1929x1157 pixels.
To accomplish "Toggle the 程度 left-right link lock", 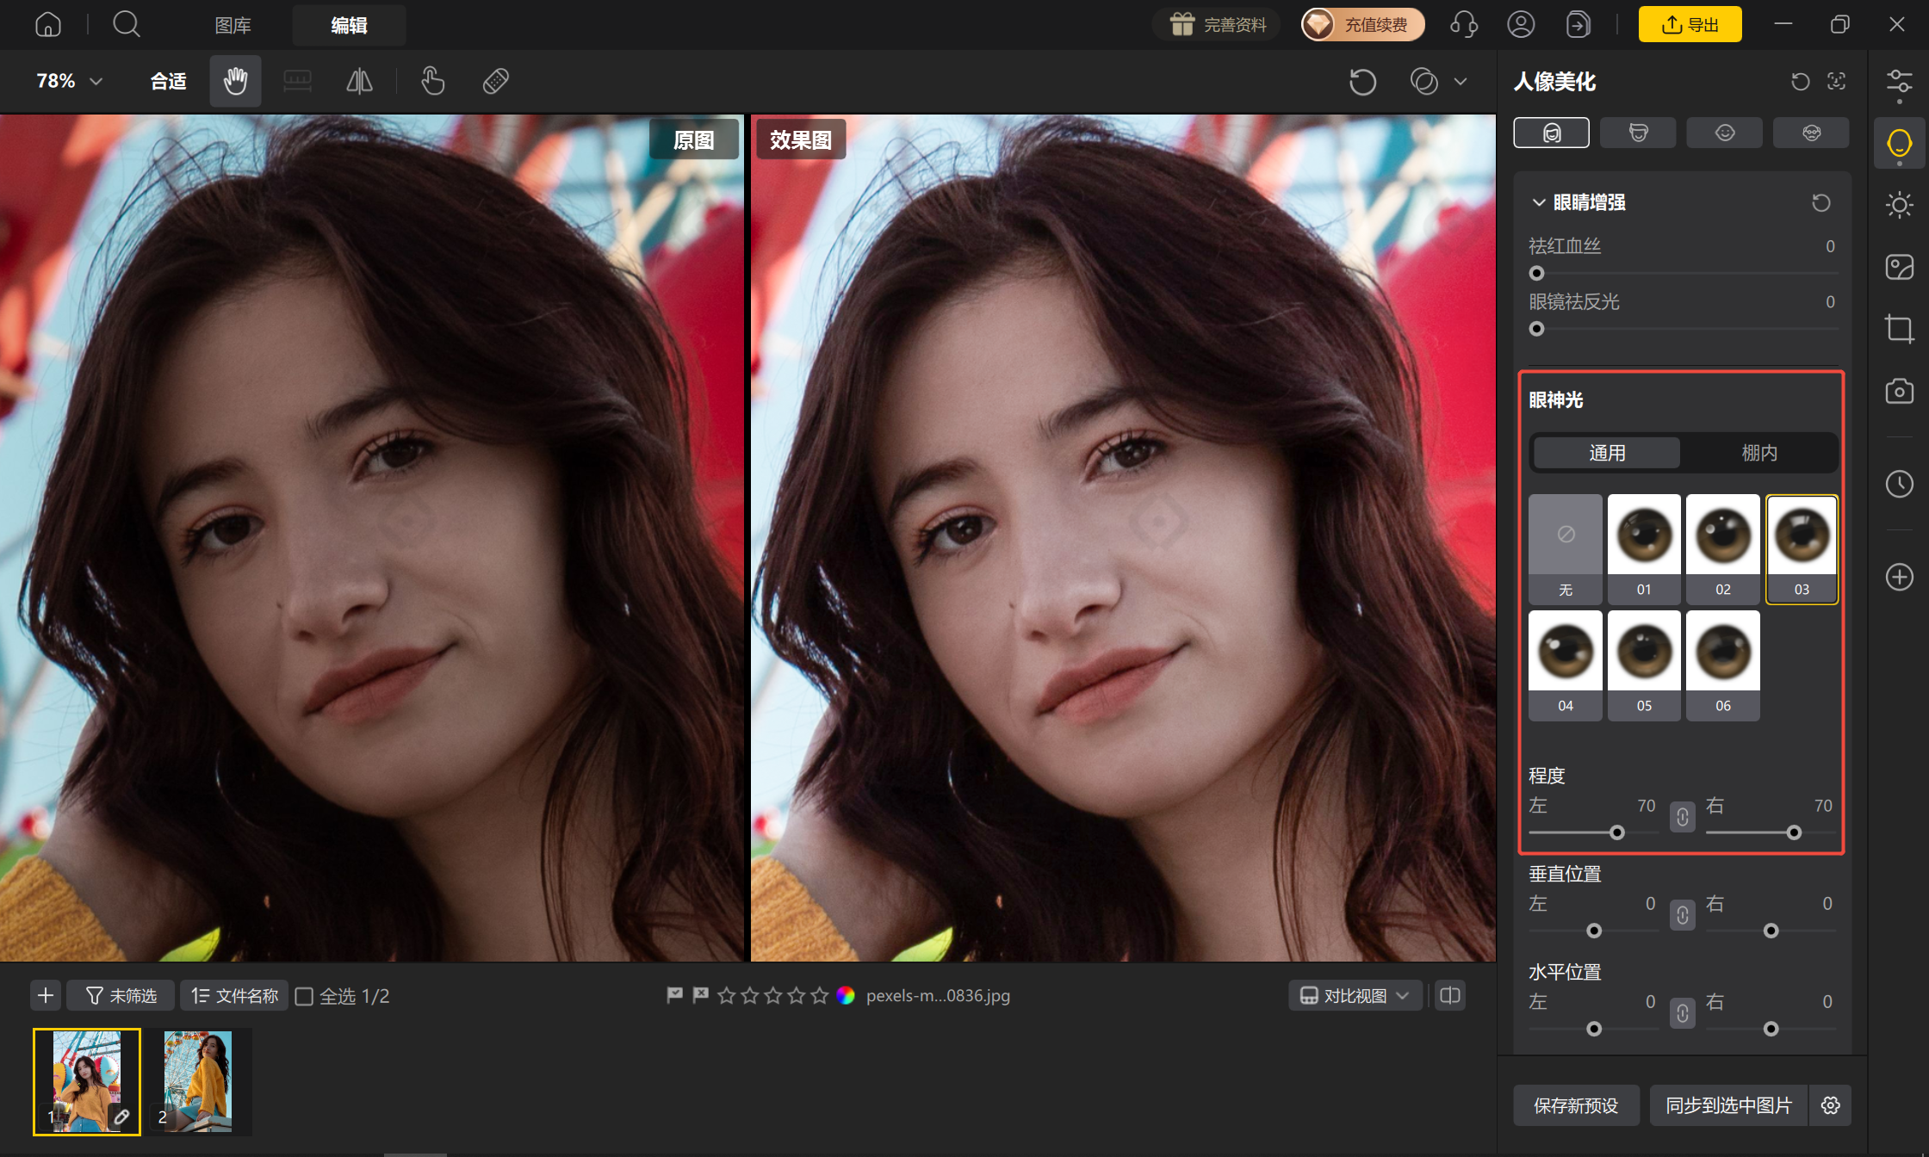I will pyautogui.click(x=1683, y=816).
